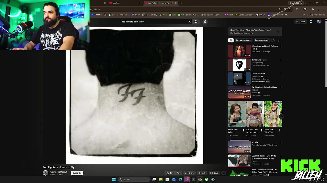Open options for Nobody's Home video
Screen dimensions: 327x183
click(x=281, y=87)
